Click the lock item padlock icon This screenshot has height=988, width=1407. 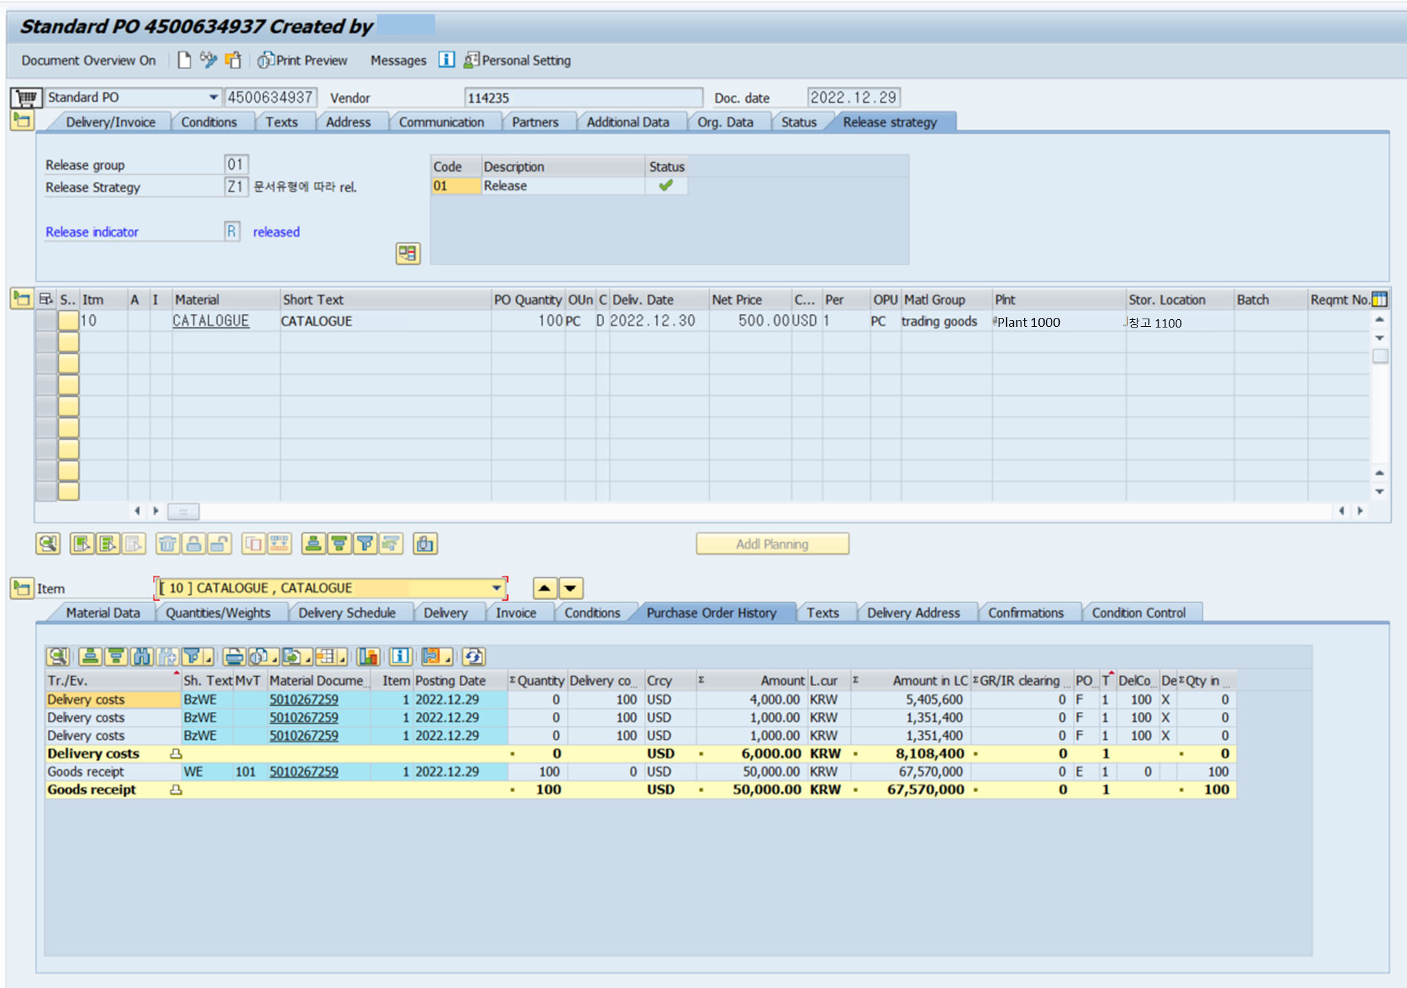click(194, 544)
